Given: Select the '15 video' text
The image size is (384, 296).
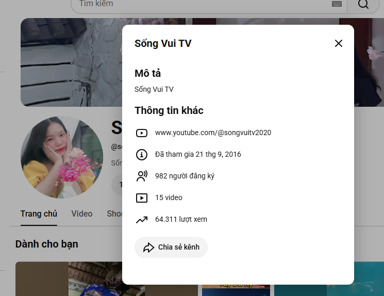Looking at the screenshot, I should pyautogui.click(x=169, y=198).
